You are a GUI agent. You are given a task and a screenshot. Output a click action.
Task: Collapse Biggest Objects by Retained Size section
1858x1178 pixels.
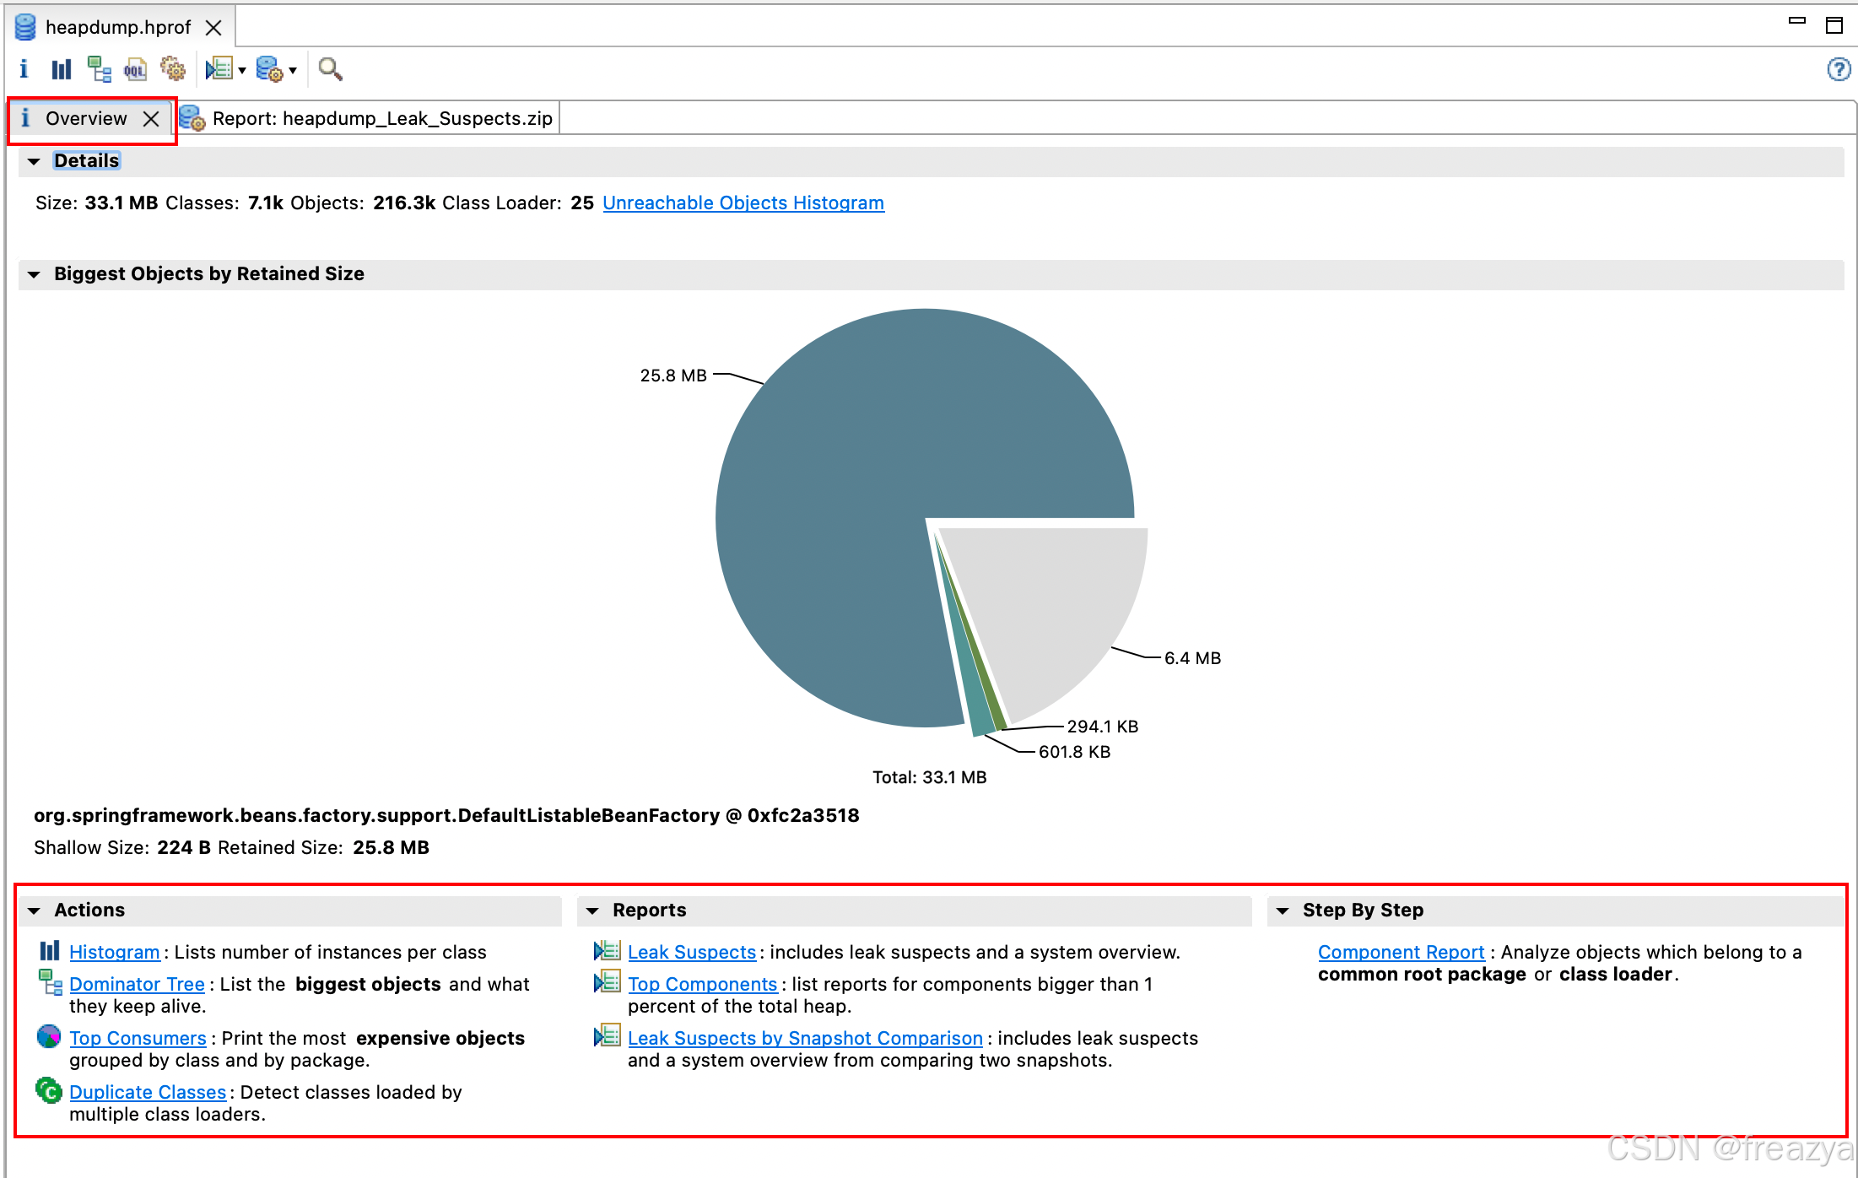click(x=34, y=274)
